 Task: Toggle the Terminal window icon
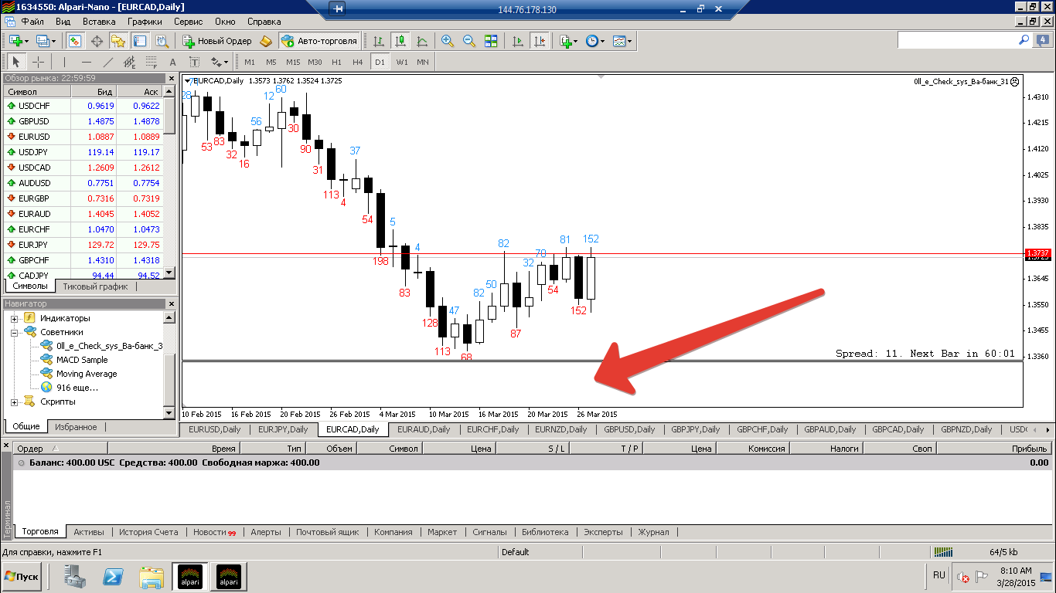coord(140,41)
